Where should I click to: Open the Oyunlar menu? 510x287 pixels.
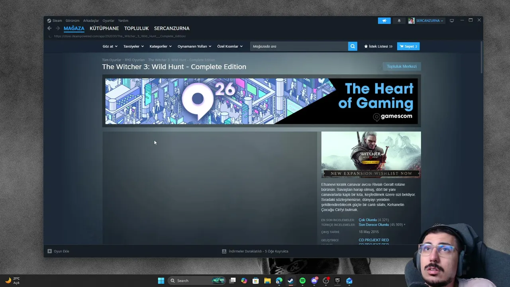click(108, 21)
